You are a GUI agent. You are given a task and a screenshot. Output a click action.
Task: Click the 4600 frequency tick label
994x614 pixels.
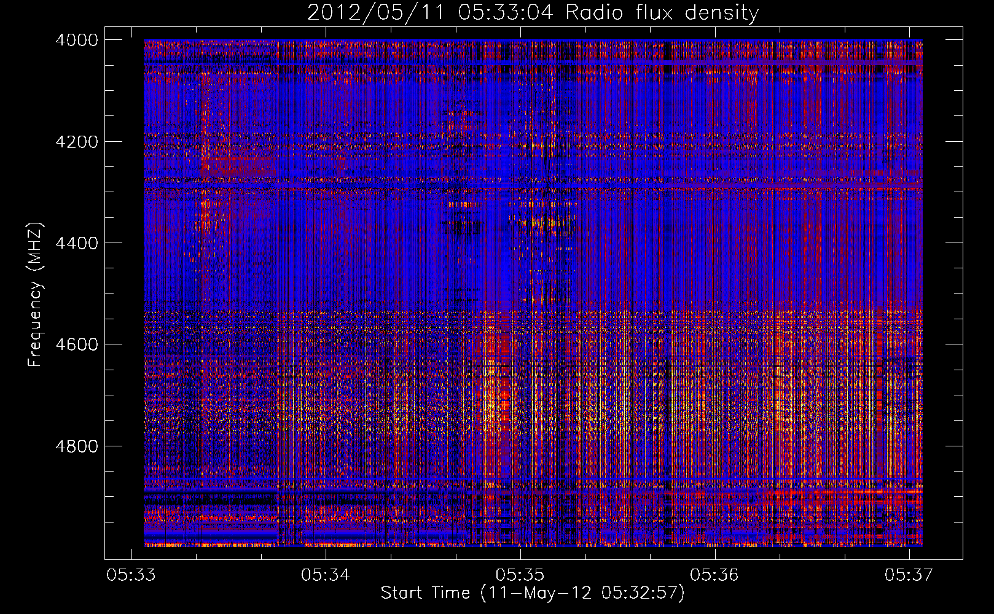[x=77, y=344]
